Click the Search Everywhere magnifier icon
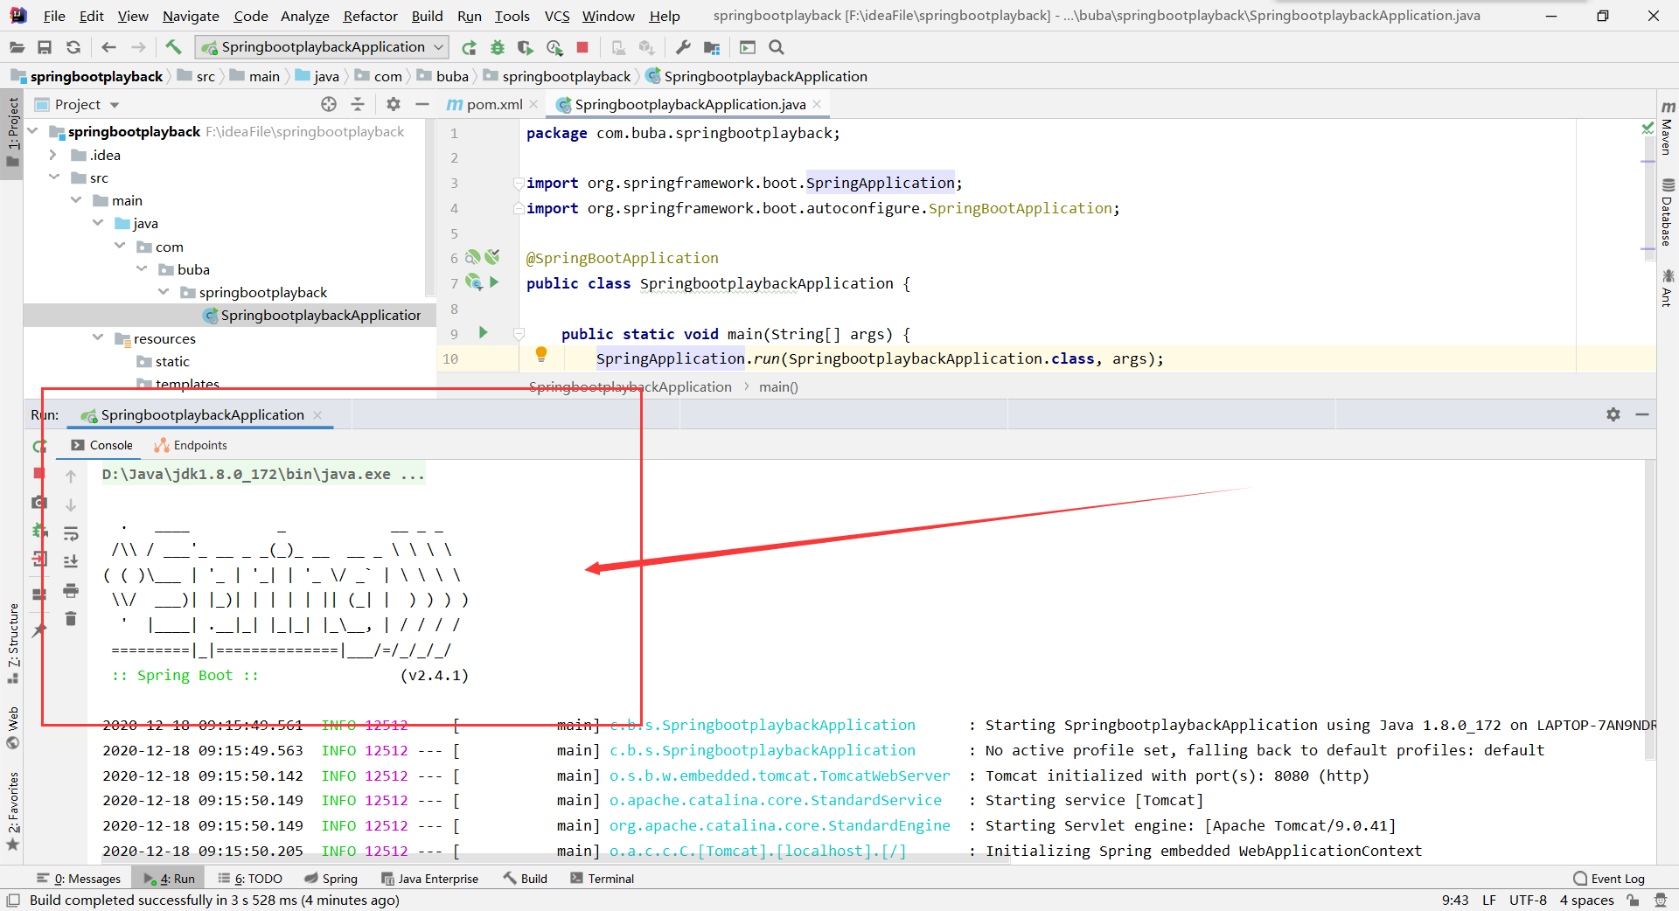This screenshot has width=1679, height=911. [777, 47]
